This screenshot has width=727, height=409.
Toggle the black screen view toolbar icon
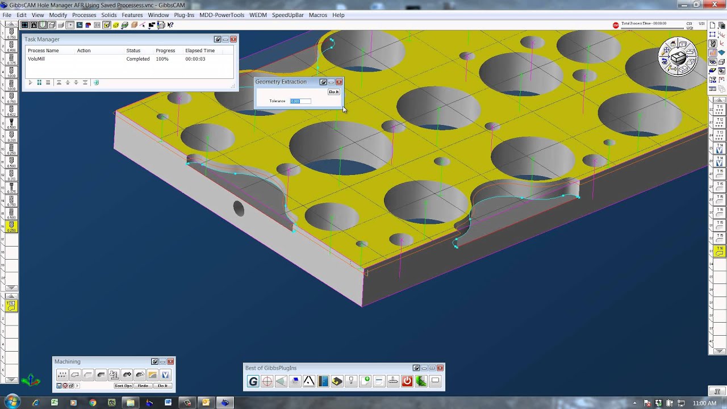[x=25, y=25]
